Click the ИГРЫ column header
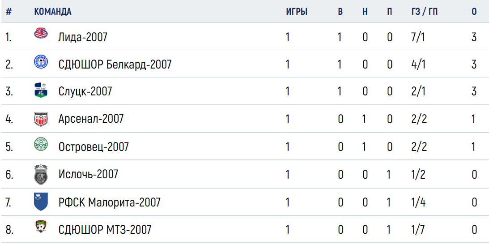 [x=297, y=12]
